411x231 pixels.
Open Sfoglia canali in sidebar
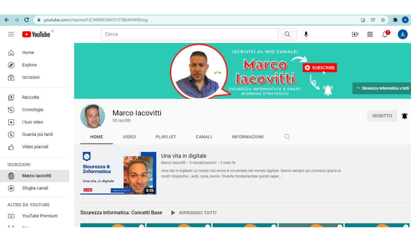tap(35, 188)
